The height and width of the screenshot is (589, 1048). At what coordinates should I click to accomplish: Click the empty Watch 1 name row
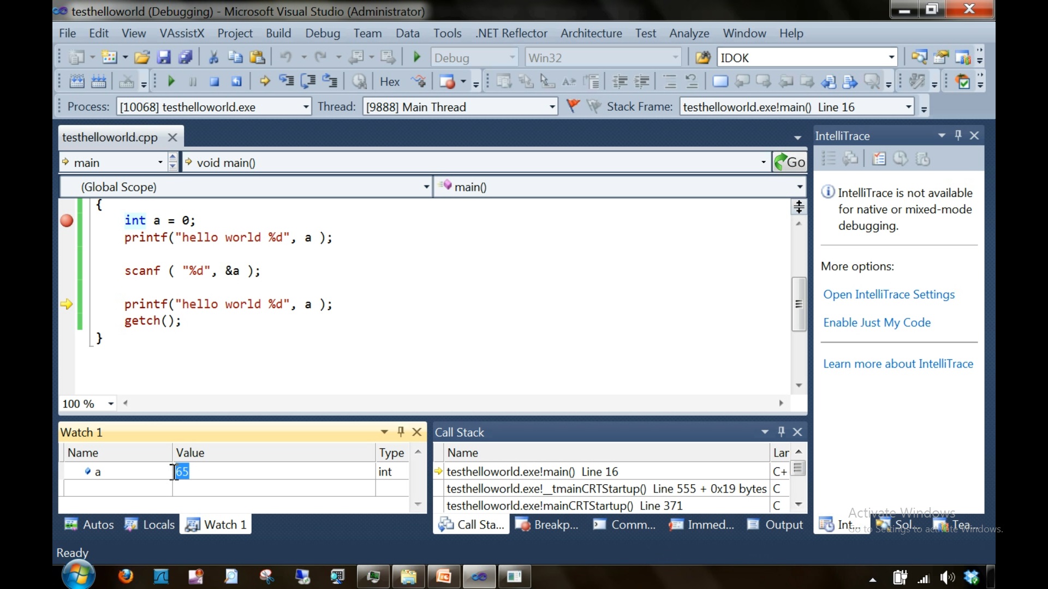tap(118, 488)
